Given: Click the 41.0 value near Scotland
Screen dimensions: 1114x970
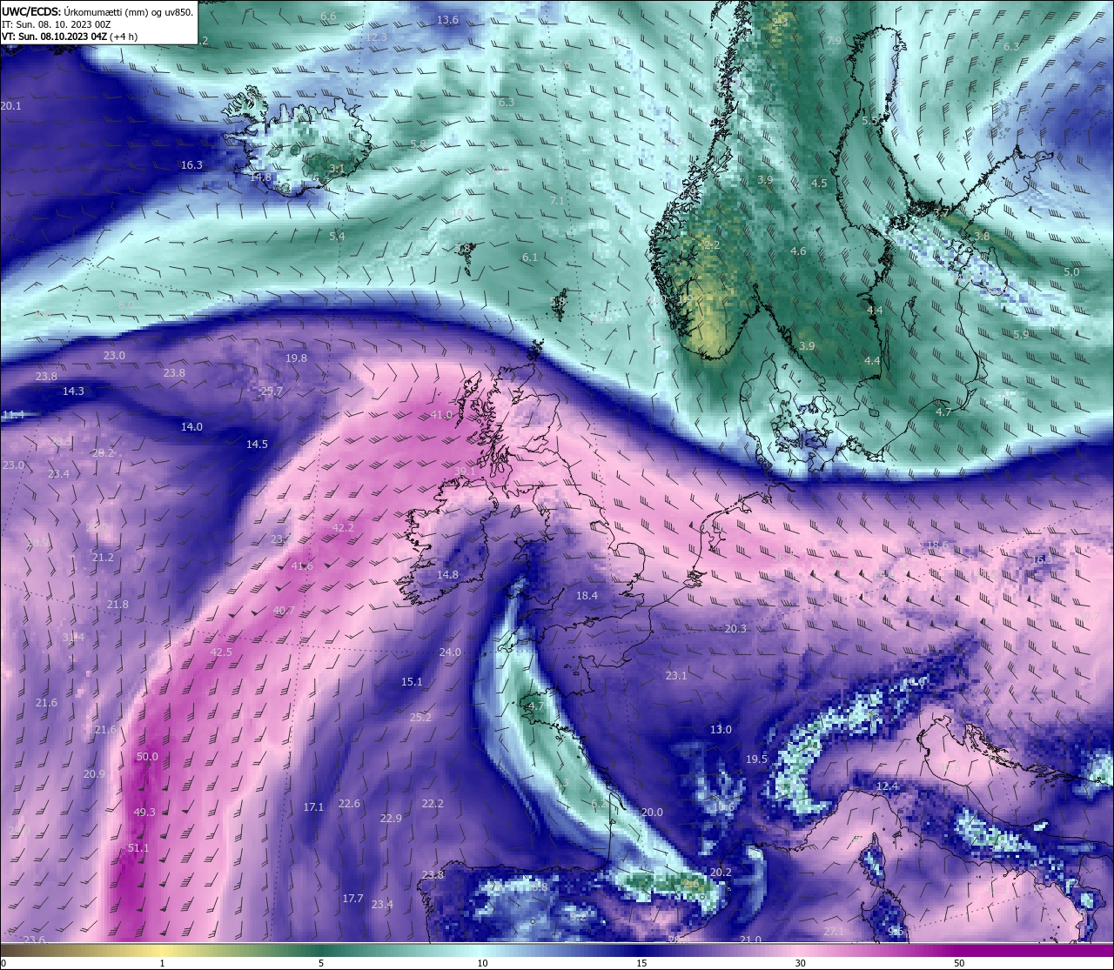Looking at the screenshot, I should (442, 416).
